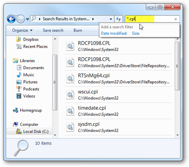
Task: Click Search Results in System address segment
Action: point(66,19)
